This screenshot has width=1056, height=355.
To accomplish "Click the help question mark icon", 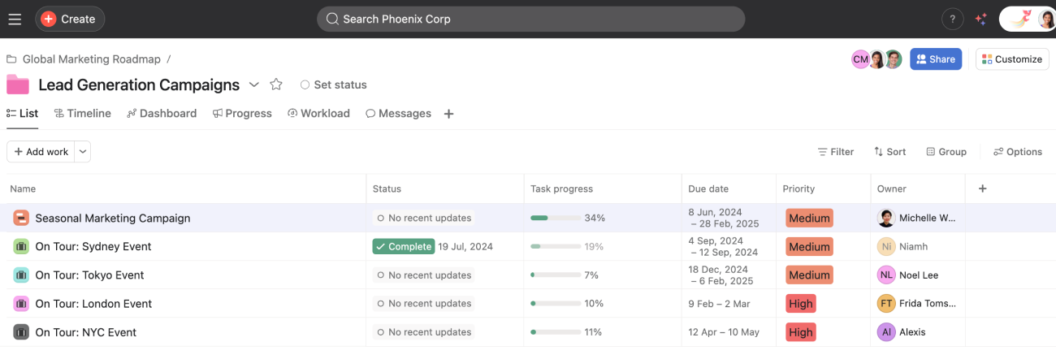I will tap(952, 19).
